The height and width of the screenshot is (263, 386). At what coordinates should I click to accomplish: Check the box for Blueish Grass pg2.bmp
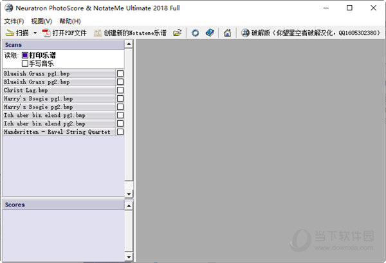120,82
